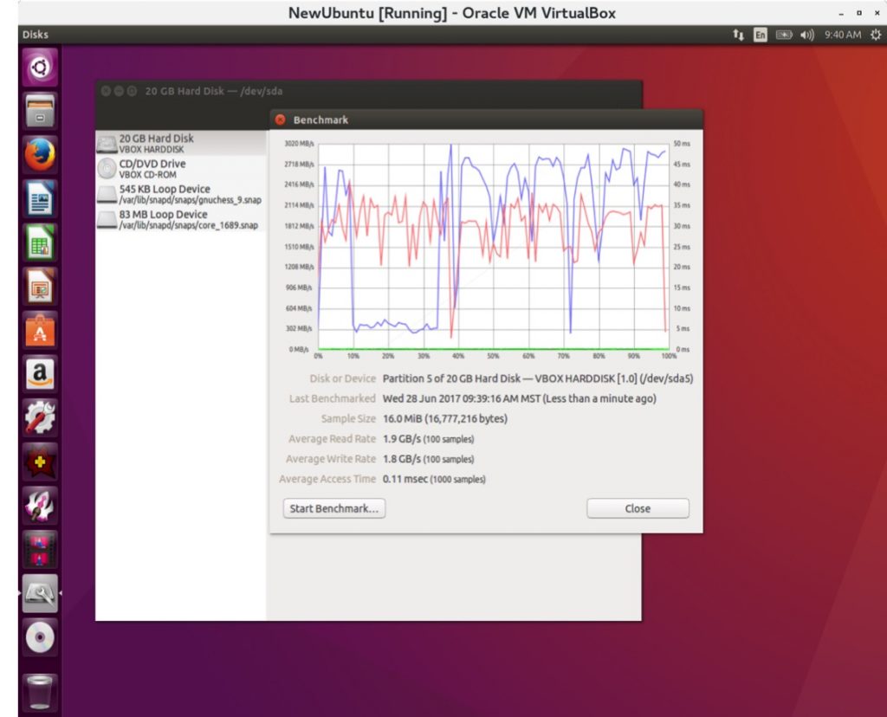Open the Trash in launcher
Image resolution: width=887 pixels, height=717 pixels.
click(40, 691)
